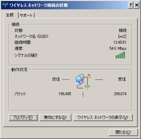Click the green signal strength bars icon

[120, 55]
